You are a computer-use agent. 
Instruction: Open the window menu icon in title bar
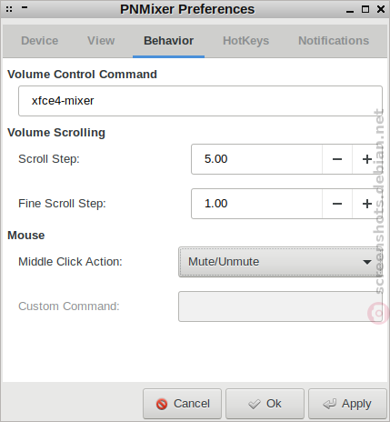tap(9, 9)
